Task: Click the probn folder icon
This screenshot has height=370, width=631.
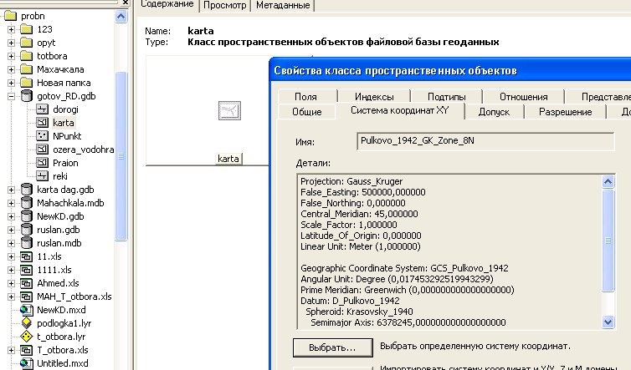Action: pyautogui.click(x=10, y=16)
